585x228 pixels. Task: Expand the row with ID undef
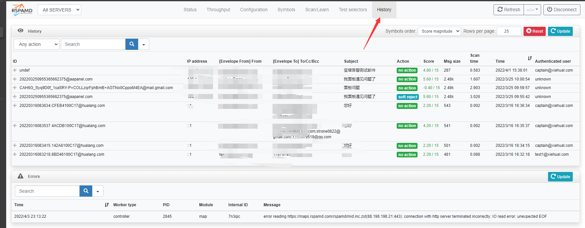pos(15,70)
